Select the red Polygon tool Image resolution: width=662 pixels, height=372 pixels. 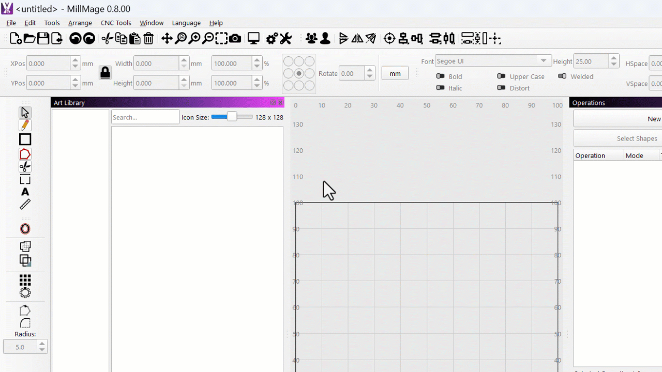click(x=25, y=154)
